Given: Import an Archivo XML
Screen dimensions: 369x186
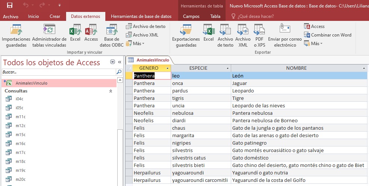Looking at the screenshot, I should [142, 35].
